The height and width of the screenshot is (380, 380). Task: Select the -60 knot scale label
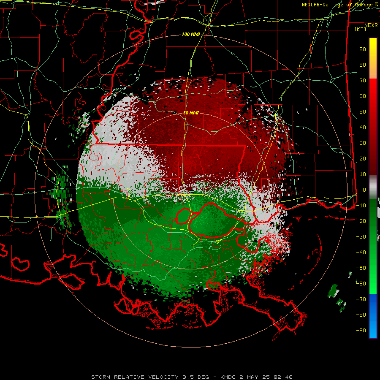coord(361,284)
